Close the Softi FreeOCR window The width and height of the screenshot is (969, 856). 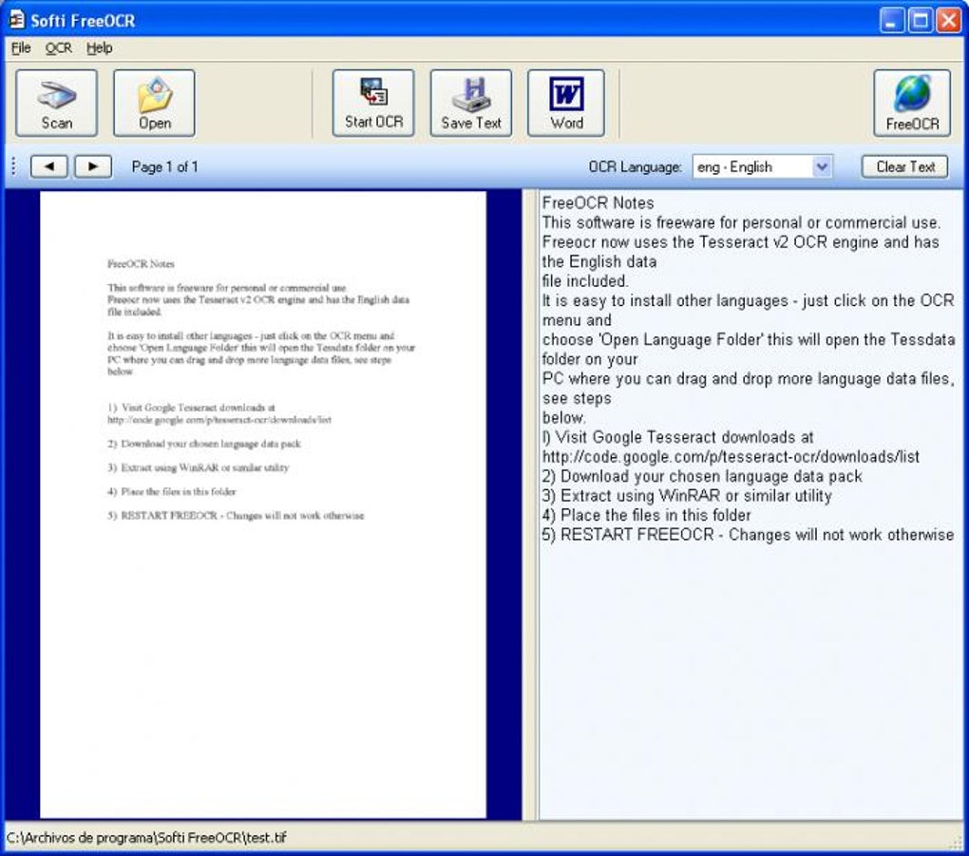click(949, 20)
